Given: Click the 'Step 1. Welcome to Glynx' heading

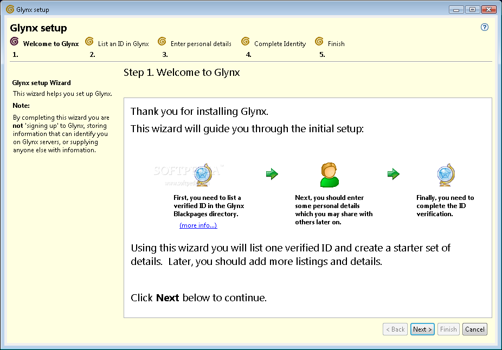Looking at the screenshot, I should tap(182, 73).
